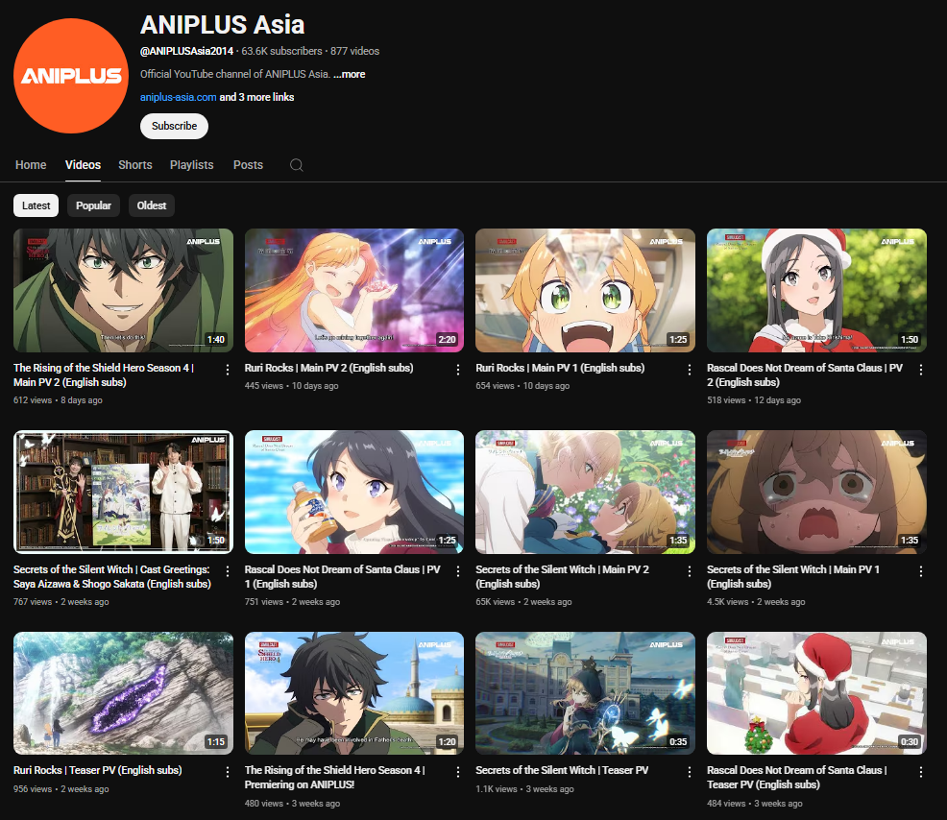Show the 'and 3 more links' list

(256, 97)
